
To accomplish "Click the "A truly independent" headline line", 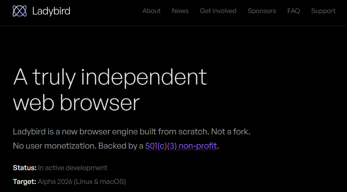I will (110, 77).
